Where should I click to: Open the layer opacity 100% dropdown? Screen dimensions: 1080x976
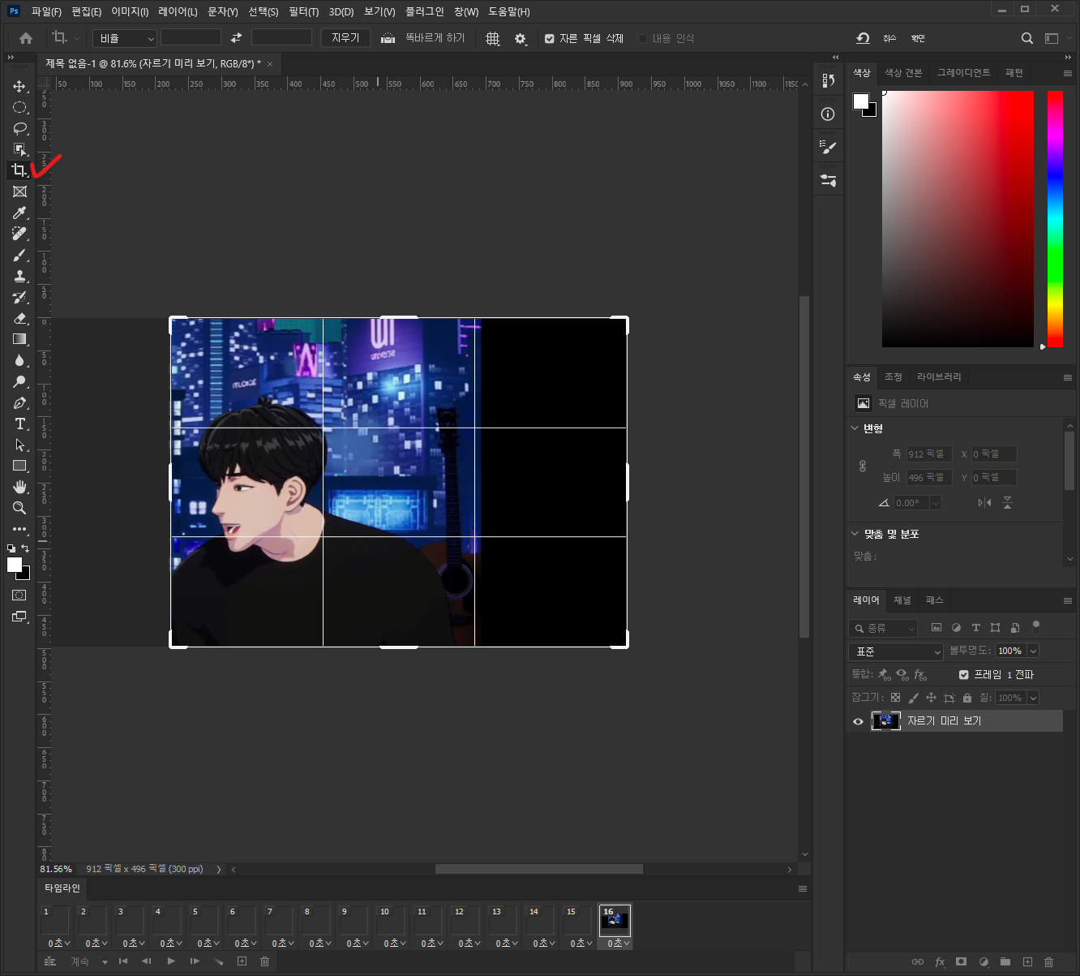pos(1033,651)
